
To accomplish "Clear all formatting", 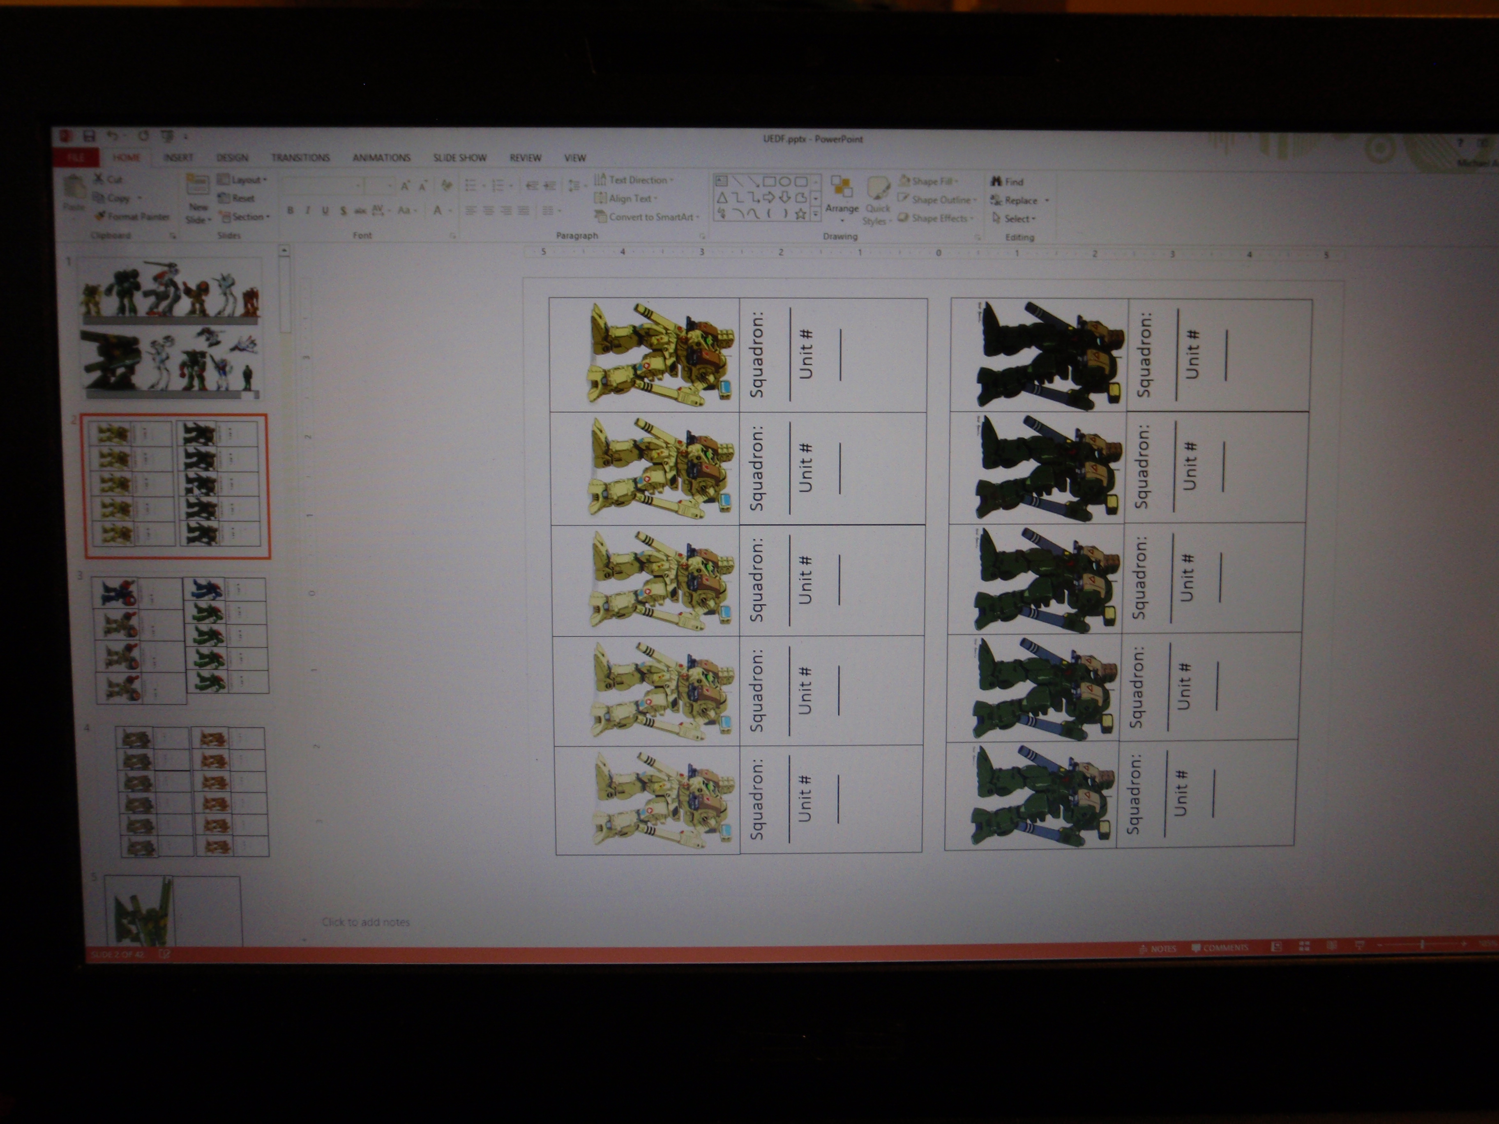I will click(446, 185).
